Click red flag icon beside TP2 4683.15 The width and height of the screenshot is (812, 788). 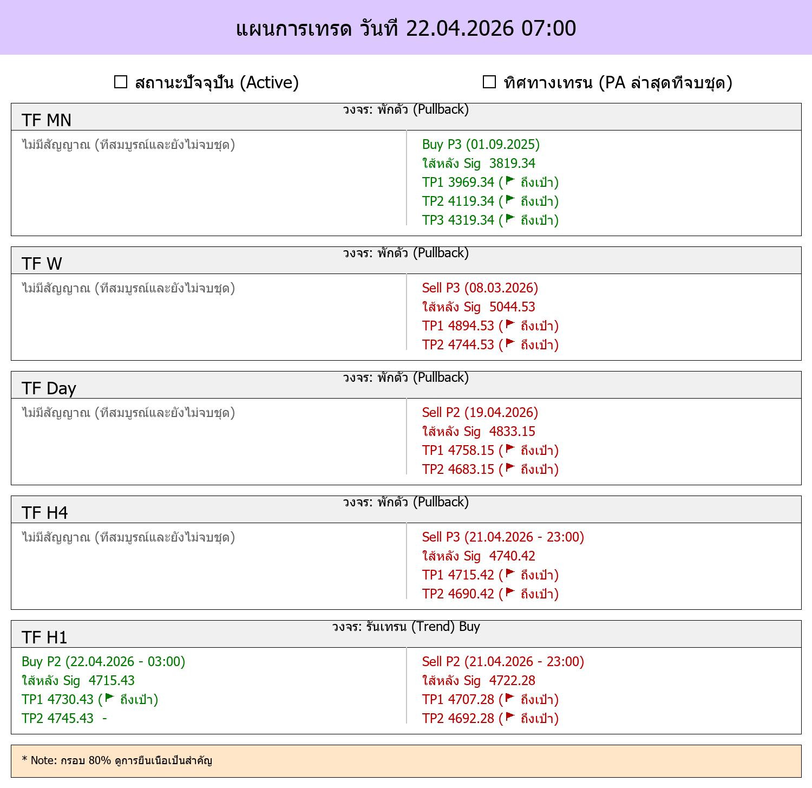510,468
